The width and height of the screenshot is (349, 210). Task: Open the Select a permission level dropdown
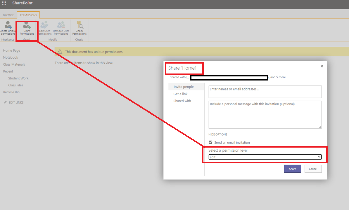pos(265,157)
